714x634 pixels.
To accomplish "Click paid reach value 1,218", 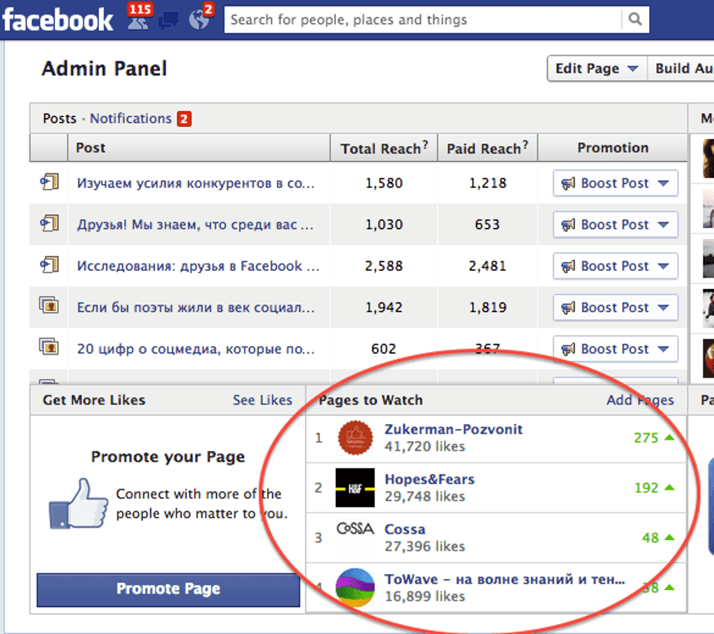I will click(x=487, y=183).
